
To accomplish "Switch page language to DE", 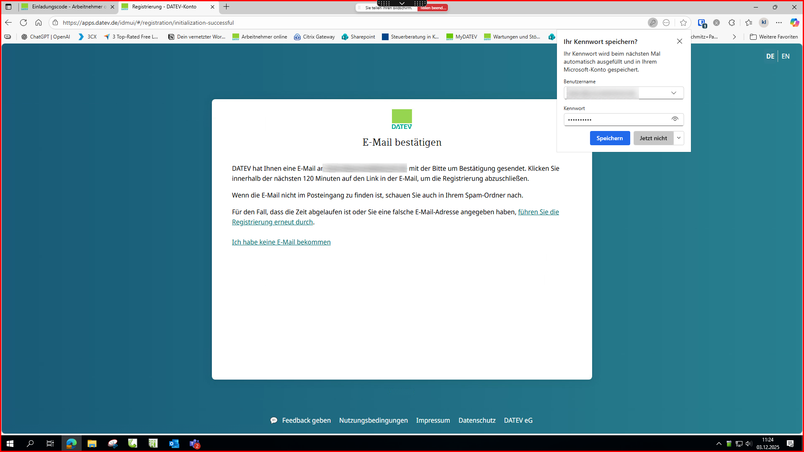I will click(x=770, y=56).
